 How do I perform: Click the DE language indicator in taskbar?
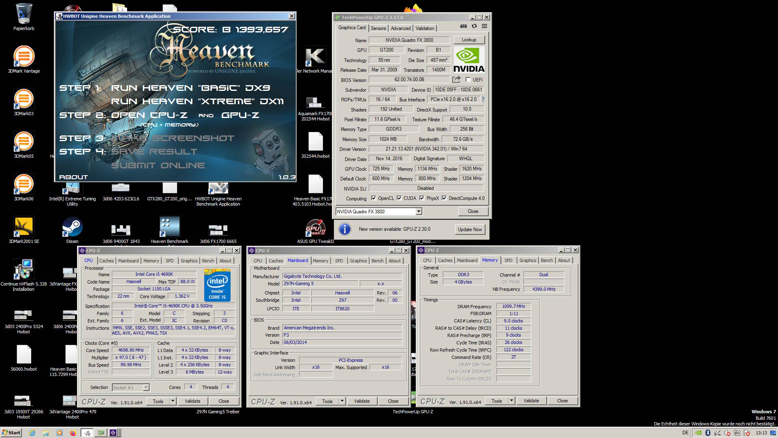click(686, 433)
